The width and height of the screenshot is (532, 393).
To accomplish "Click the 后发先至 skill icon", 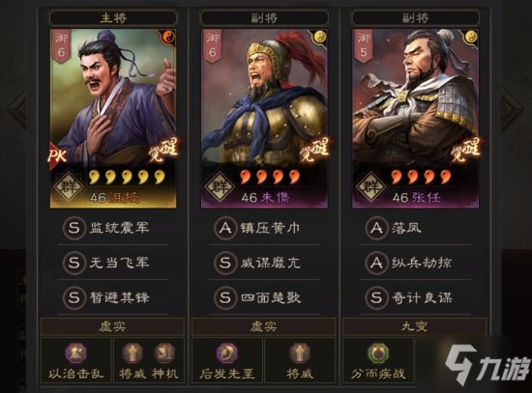I will 227,353.
